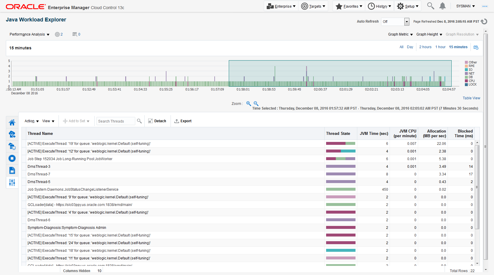The width and height of the screenshot is (494, 275).
Task: Open the Action menu in table toolbar
Action: (31, 121)
